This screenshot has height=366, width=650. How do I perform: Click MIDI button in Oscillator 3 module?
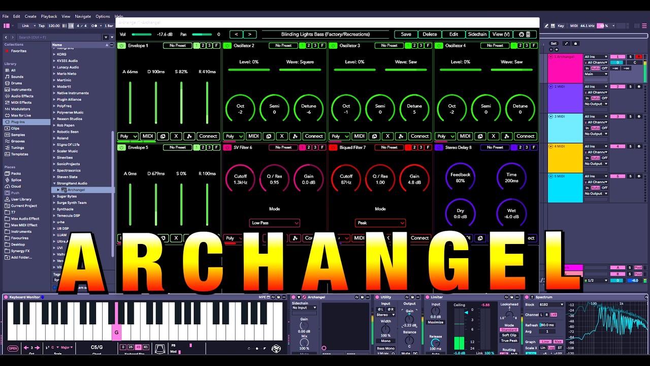(x=360, y=136)
